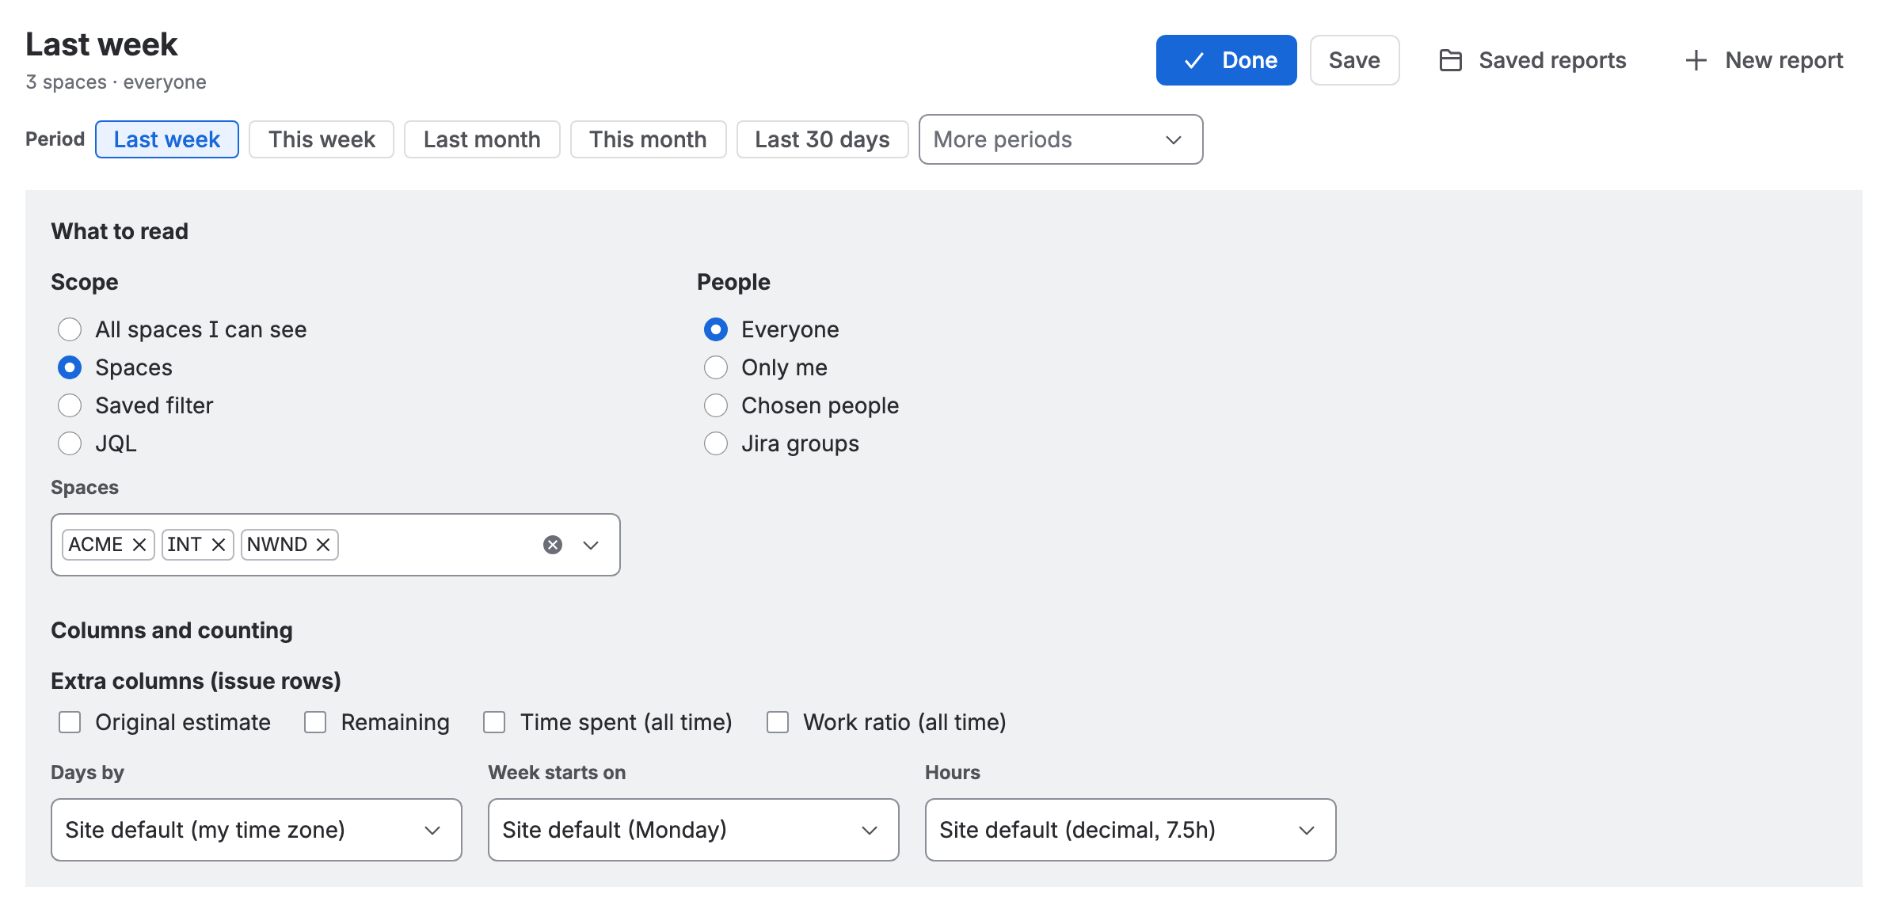
Task: Select Jira groups option
Action: pos(716,443)
